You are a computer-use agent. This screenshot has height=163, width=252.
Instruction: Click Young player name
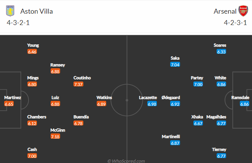click(33, 45)
